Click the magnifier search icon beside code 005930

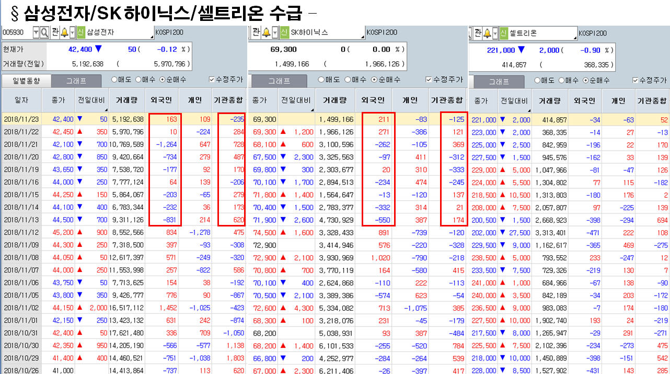(44, 32)
